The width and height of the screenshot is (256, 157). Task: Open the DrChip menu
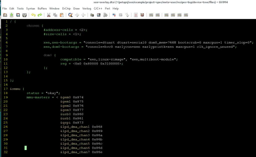tap(66, 9)
